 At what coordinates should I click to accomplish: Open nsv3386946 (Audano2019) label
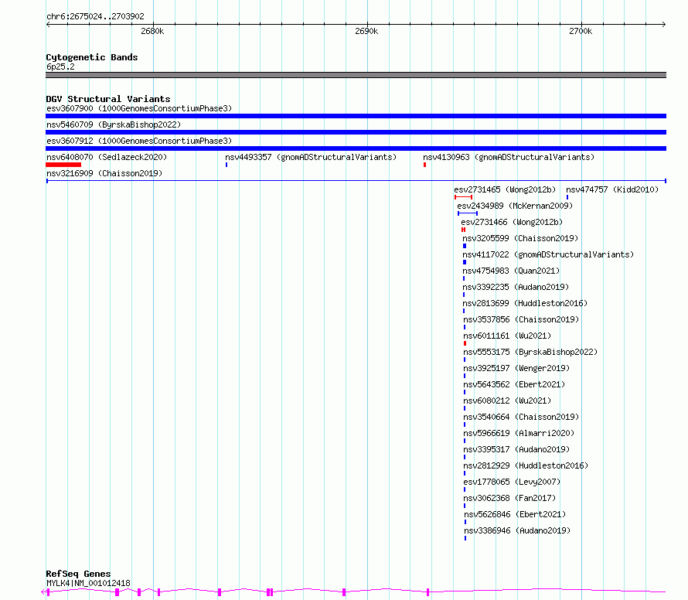click(x=517, y=530)
